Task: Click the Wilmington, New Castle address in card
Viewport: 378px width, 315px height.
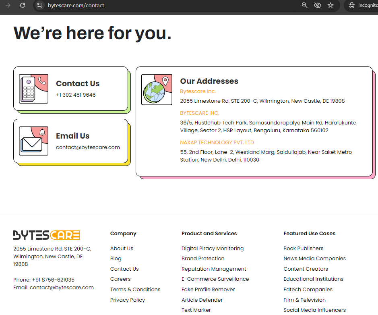Action: pos(262,101)
